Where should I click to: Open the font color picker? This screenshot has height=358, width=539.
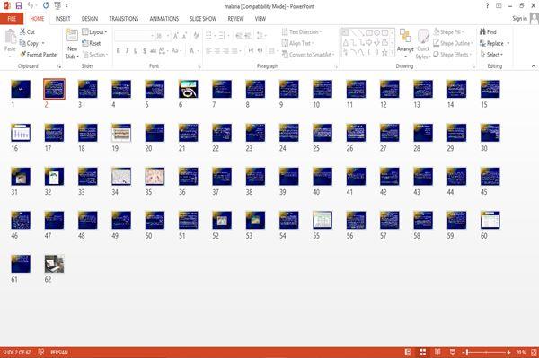pyautogui.click(x=193, y=51)
